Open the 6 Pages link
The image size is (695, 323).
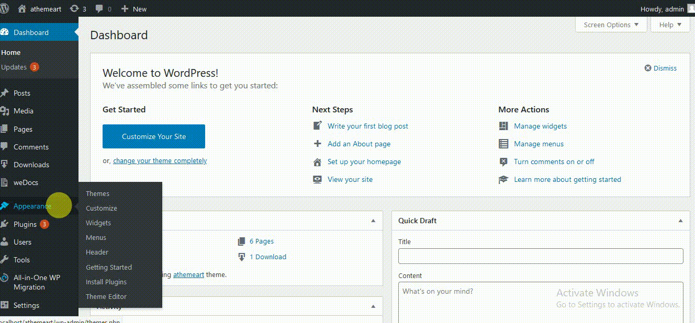tap(262, 241)
